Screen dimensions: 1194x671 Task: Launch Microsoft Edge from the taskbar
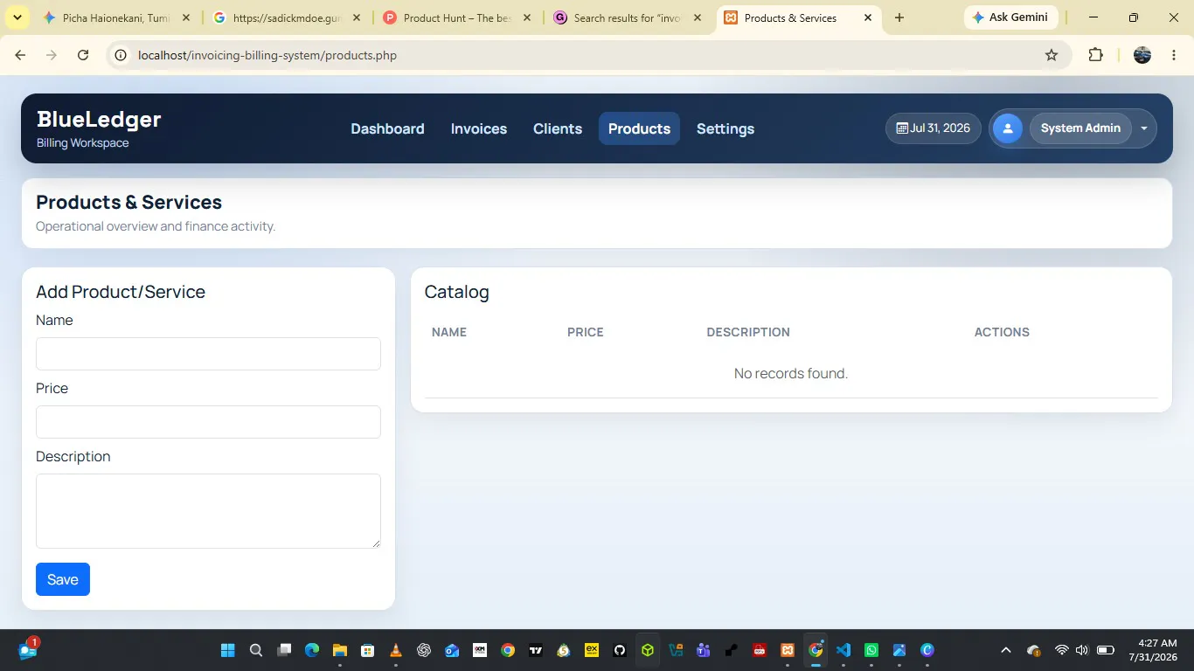pyautogui.click(x=312, y=650)
